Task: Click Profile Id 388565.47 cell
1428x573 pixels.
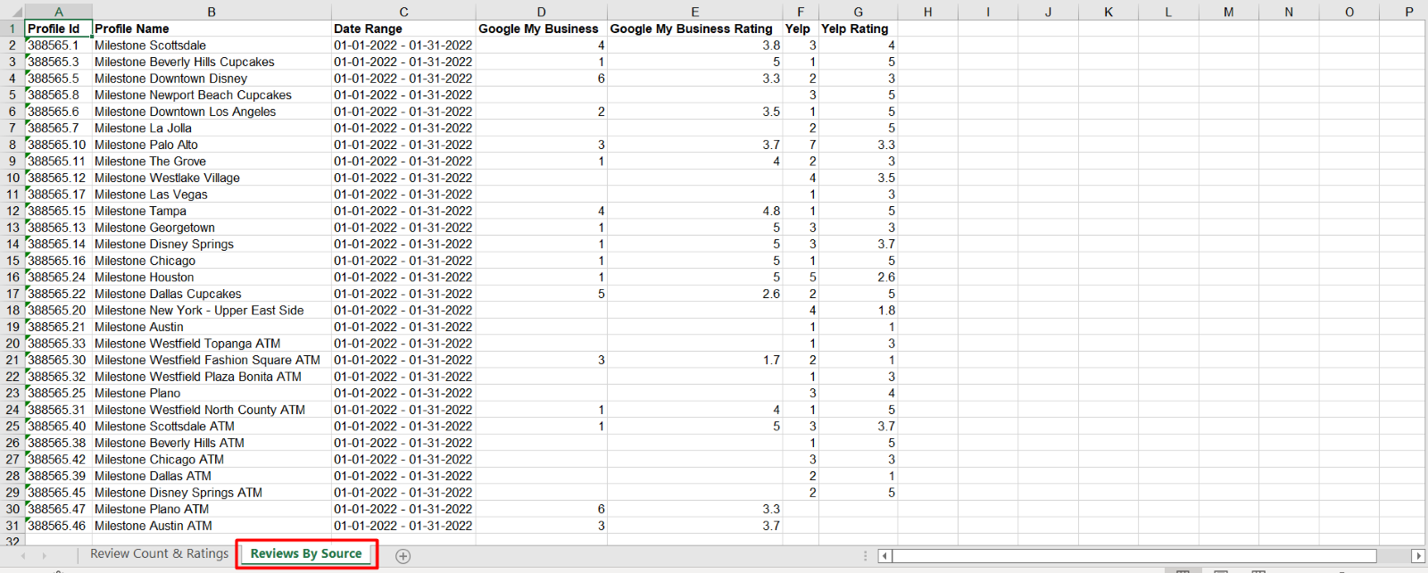Action: click(58, 510)
